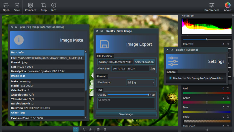Select the Crop tool

(44, 7)
